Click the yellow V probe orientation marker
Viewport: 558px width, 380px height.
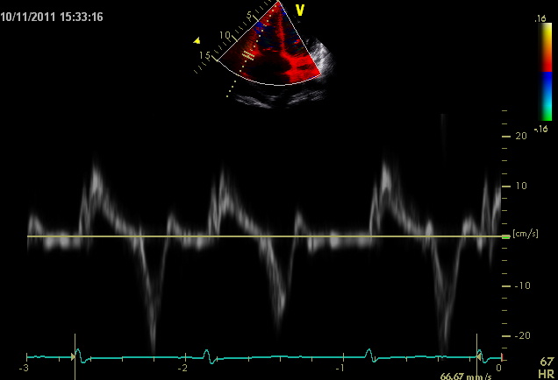coord(300,11)
